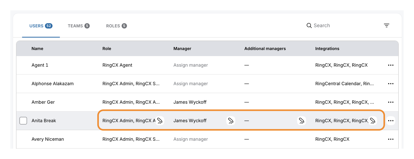Click the magnifying glass search icon
Image resolution: width=414 pixels, height=159 pixels.
point(309,26)
